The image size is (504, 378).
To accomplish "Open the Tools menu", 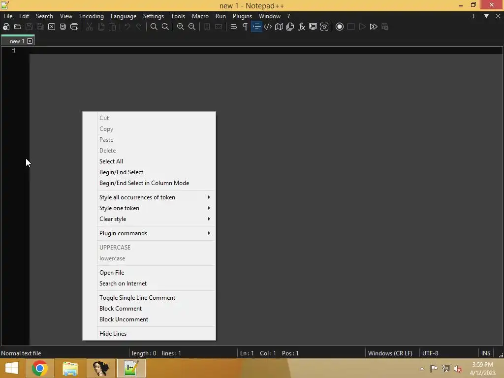I will (178, 16).
